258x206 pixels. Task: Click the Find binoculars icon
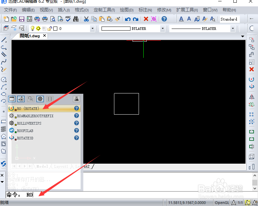[76, 19]
